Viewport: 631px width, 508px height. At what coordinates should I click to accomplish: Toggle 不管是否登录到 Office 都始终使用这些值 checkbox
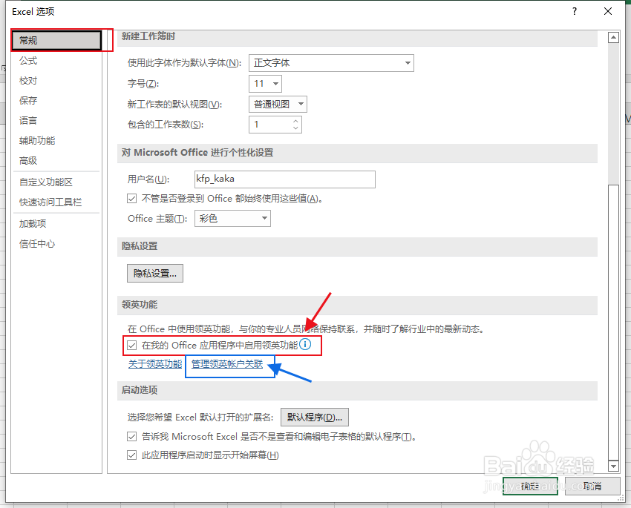coord(132,199)
